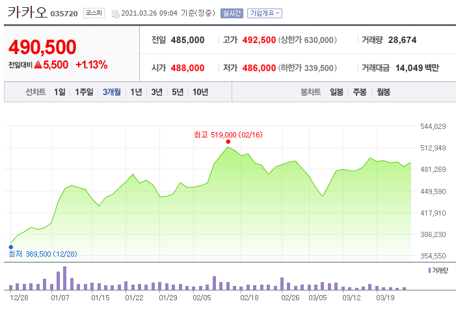Click the red up-triangle change indicator
Screen dimensions: 456x310
[38, 64]
